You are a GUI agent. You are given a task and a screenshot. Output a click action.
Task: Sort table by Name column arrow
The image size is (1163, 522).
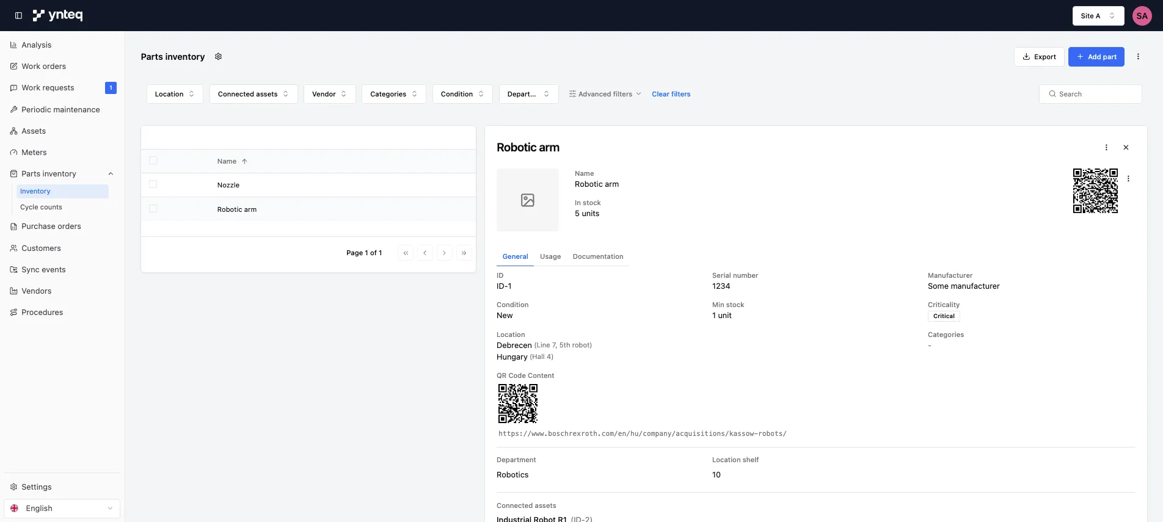(244, 162)
